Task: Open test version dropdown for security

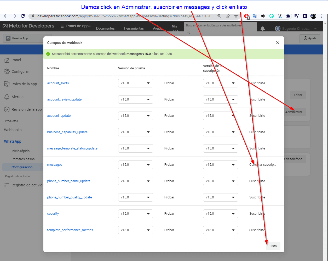Action: (135, 214)
